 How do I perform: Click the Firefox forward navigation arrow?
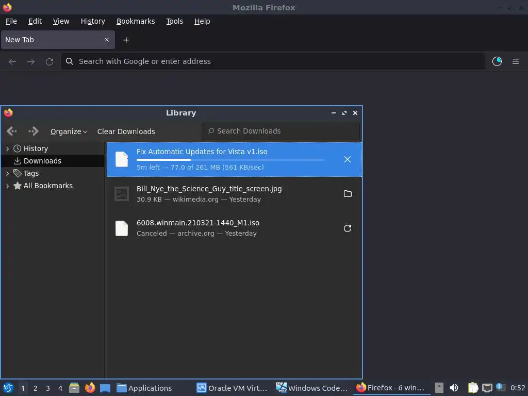point(30,61)
